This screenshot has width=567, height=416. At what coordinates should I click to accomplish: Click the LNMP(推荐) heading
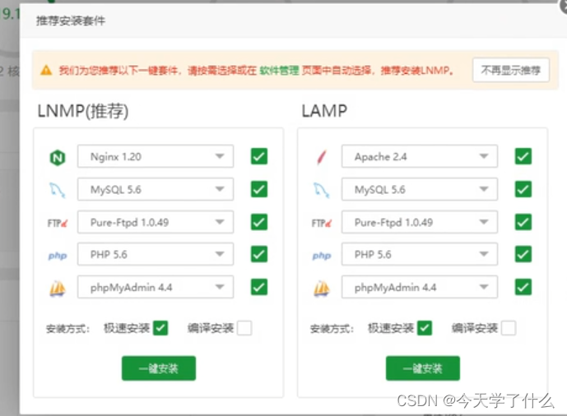[83, 111]
